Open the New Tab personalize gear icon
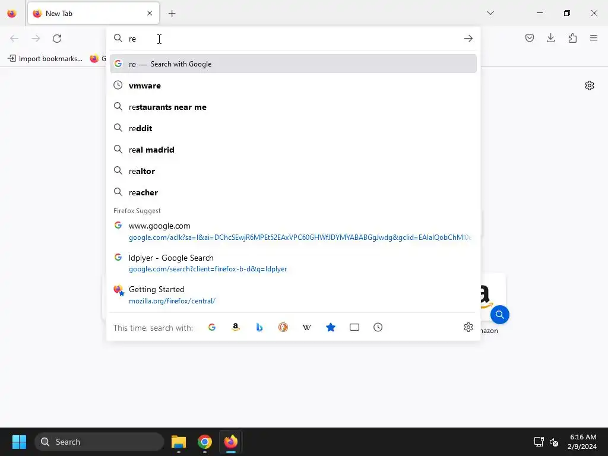The image size is (608, 456). (590, 85)
